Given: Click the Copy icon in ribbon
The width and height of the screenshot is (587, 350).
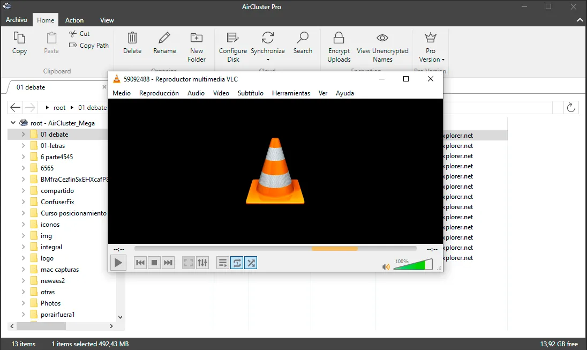Looking at the screenshot, I should tap(19, 38).
